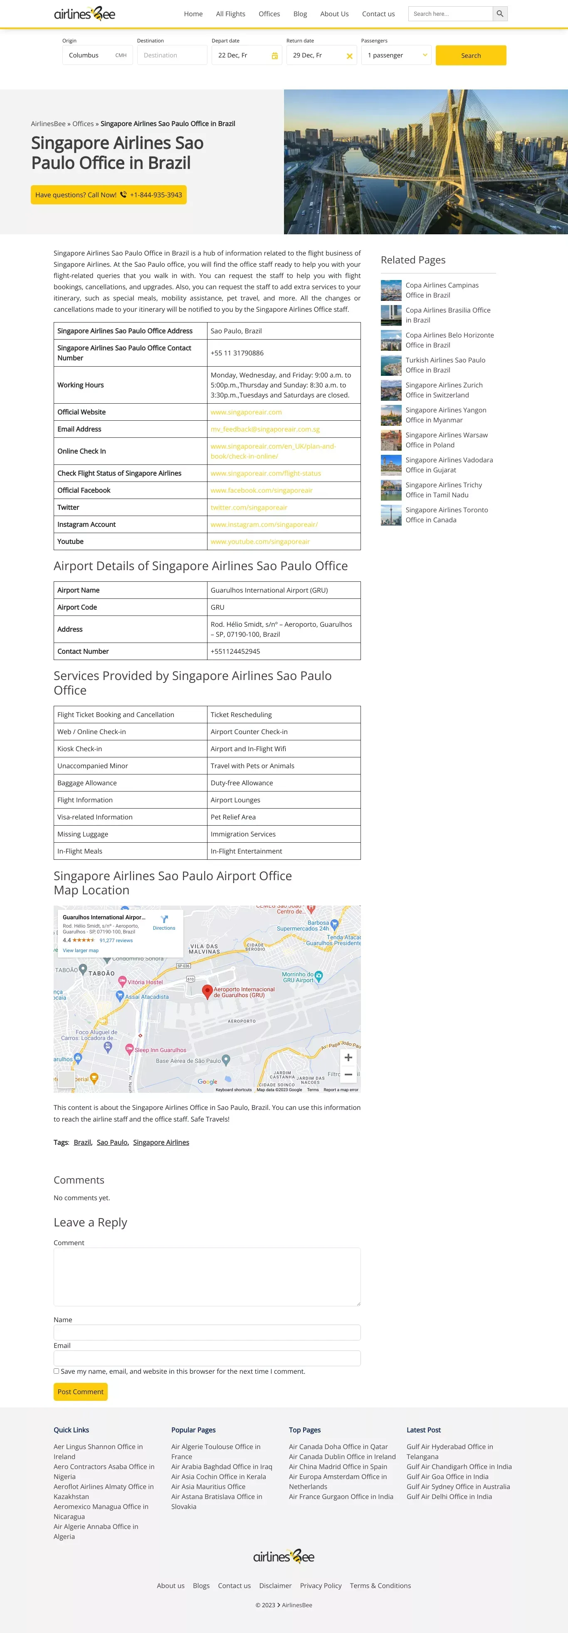Screen dimensions: 568x1633
Task: Clear the return date with X icon
Action: [349, 56]
